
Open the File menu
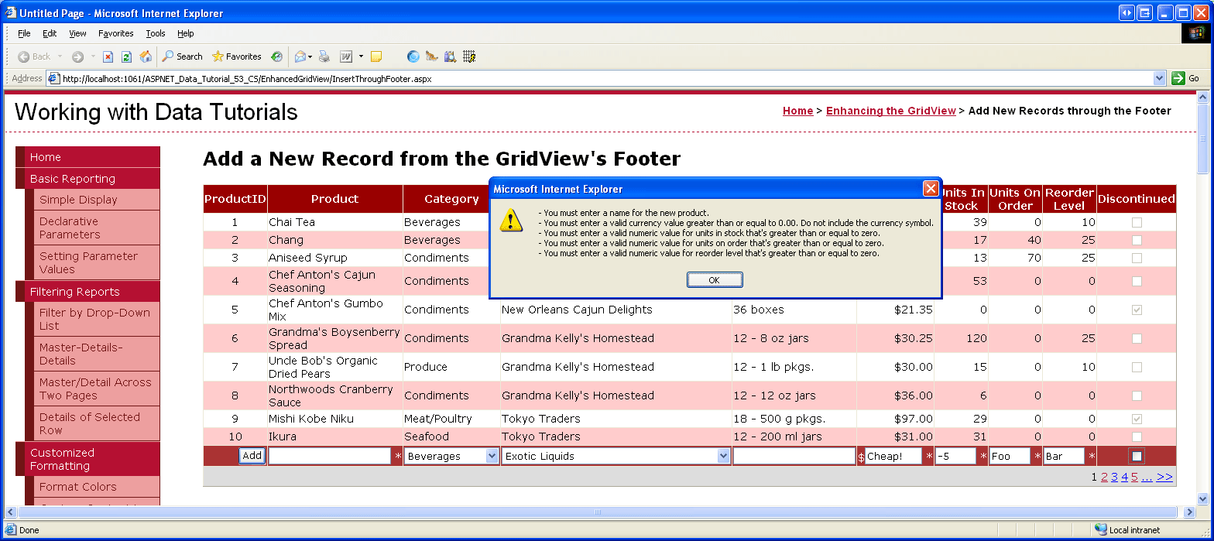click(24, 33)
